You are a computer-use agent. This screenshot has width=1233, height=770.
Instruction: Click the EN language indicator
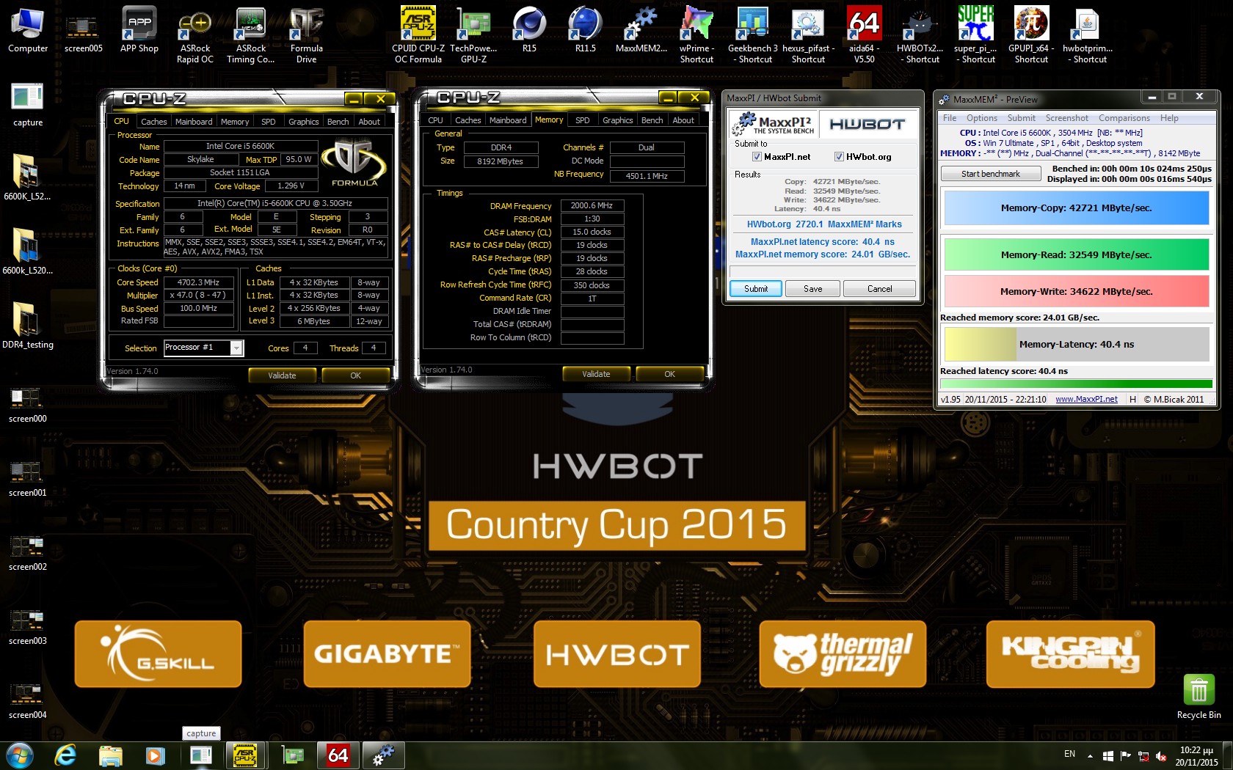pos(1069,755)
